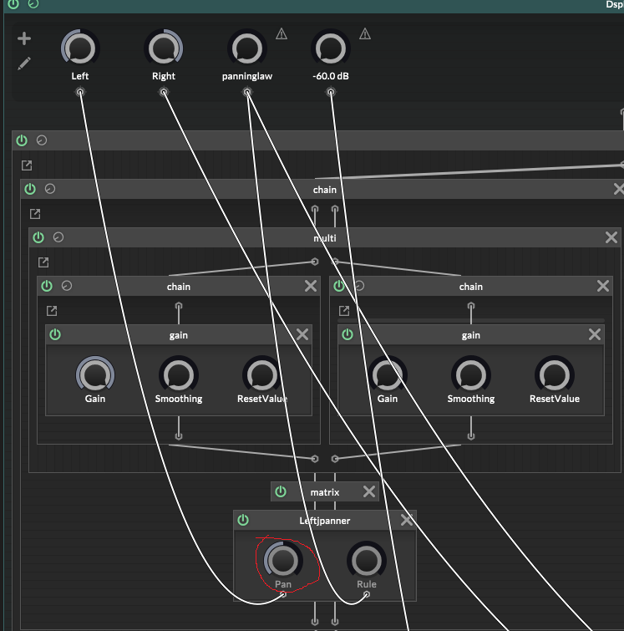Click the warning triangle beside the panninglaw knob
Viewport: 624px width, 631px height.
click(x=282, y=34)
